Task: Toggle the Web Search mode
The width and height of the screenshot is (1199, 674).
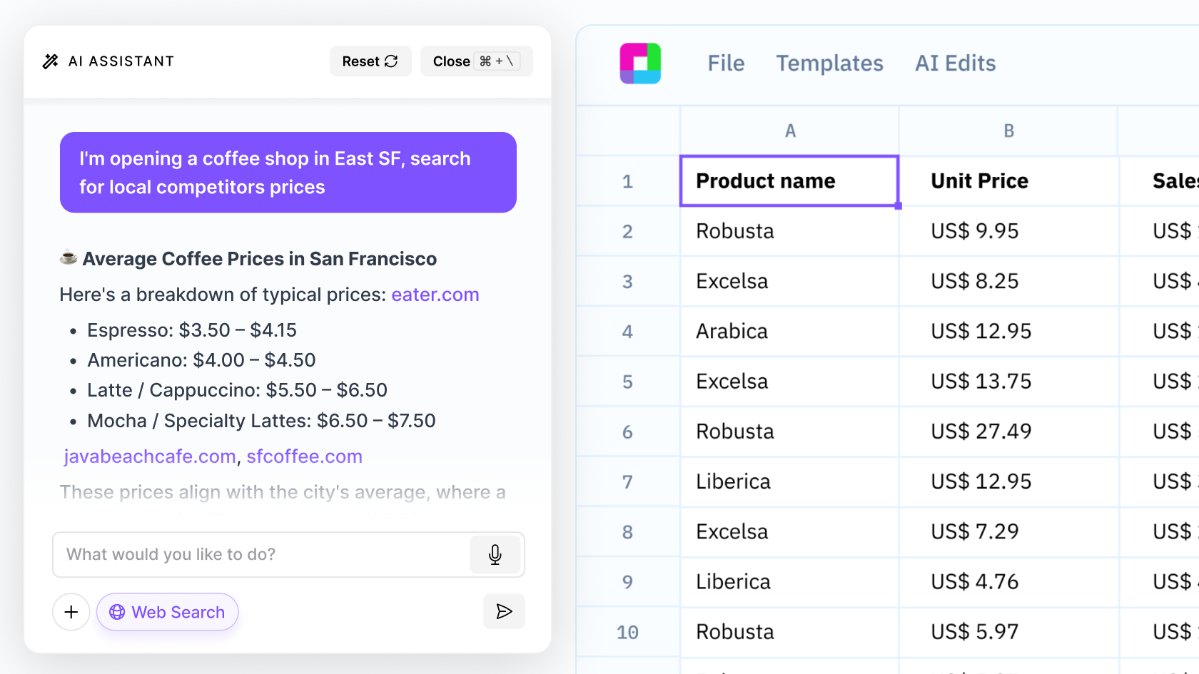Action: pos(167,612)
